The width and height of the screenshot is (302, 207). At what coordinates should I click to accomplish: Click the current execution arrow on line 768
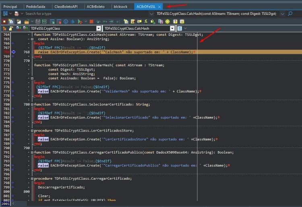(x=13, y=52)
